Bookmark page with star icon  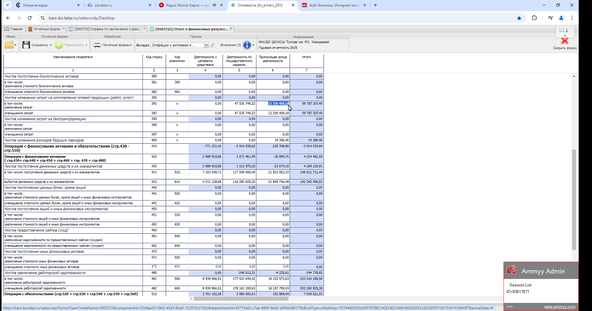(519, 18)
